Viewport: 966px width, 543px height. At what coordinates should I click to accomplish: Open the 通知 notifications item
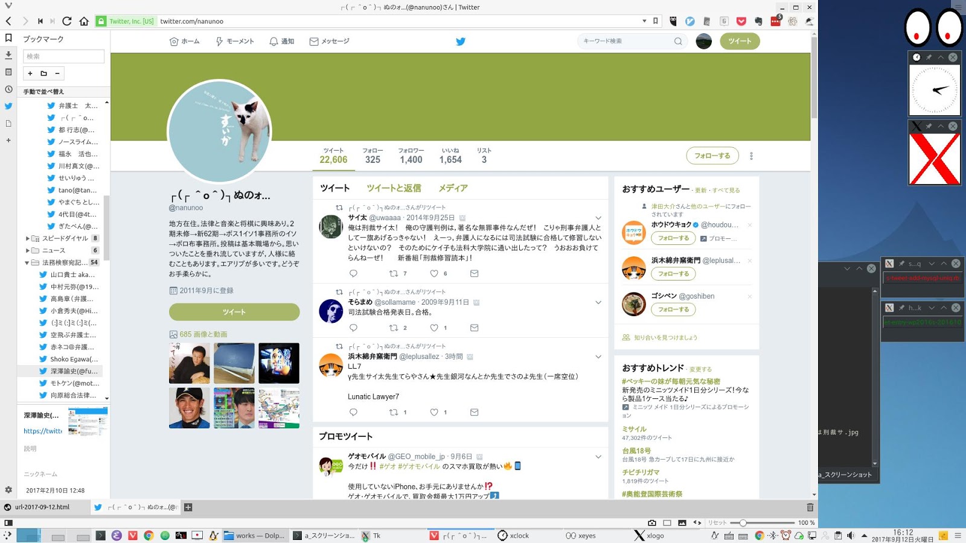(x=282, y=41)
